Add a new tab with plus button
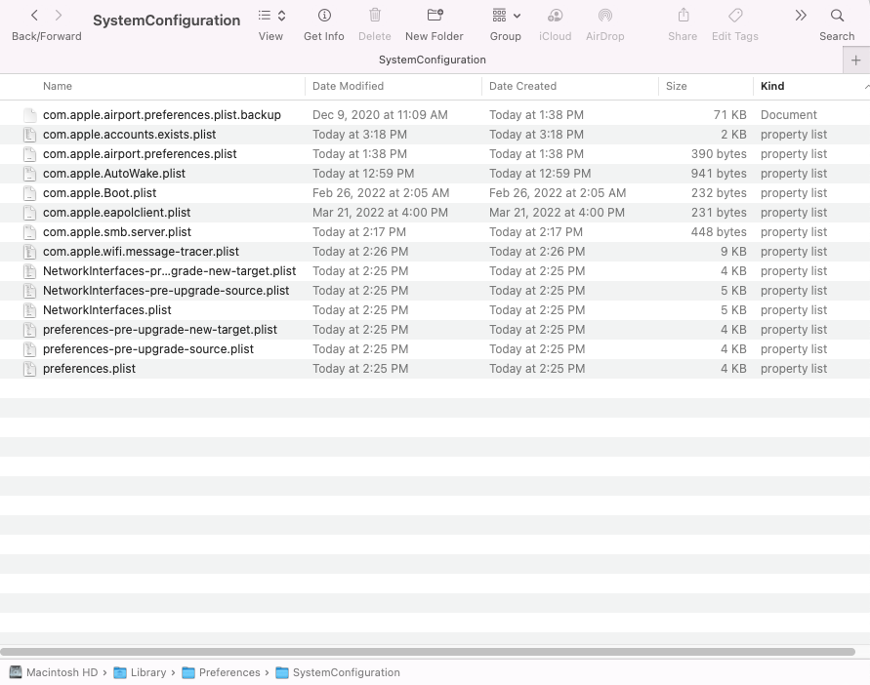Screen dimensions: 870x685 (x=856, y=60)
